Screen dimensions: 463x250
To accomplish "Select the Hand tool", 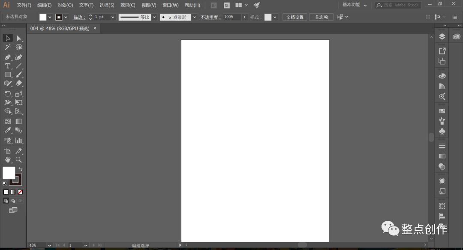I will pos(8,160).
